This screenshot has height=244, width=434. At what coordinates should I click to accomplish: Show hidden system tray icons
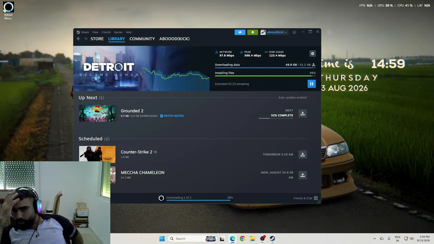pos(374,239)
